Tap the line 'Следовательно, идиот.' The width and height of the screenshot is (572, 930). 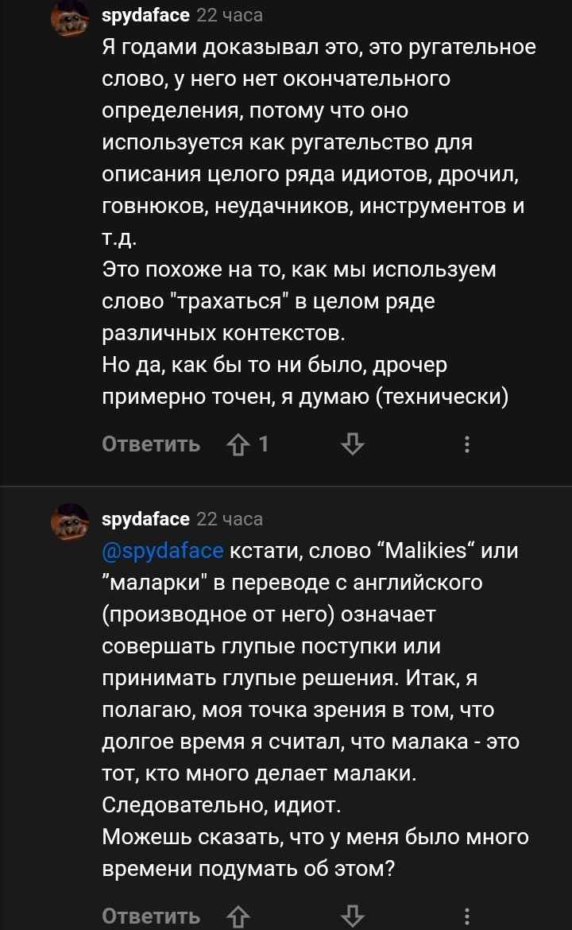point(222,805)
